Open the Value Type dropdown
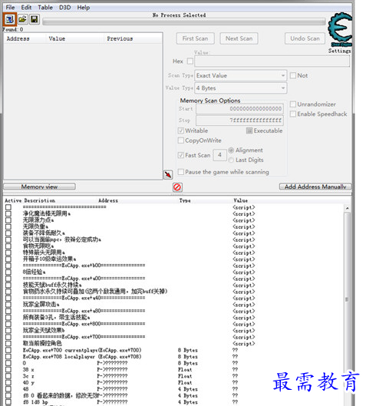 pos(240,88)
